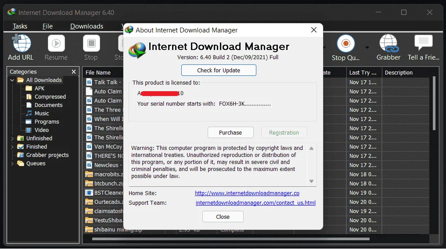Click the Stop Queue toolbar icon
Image resolution: width=446 pixels, height=249 pixels.
(x=345, y=47)
